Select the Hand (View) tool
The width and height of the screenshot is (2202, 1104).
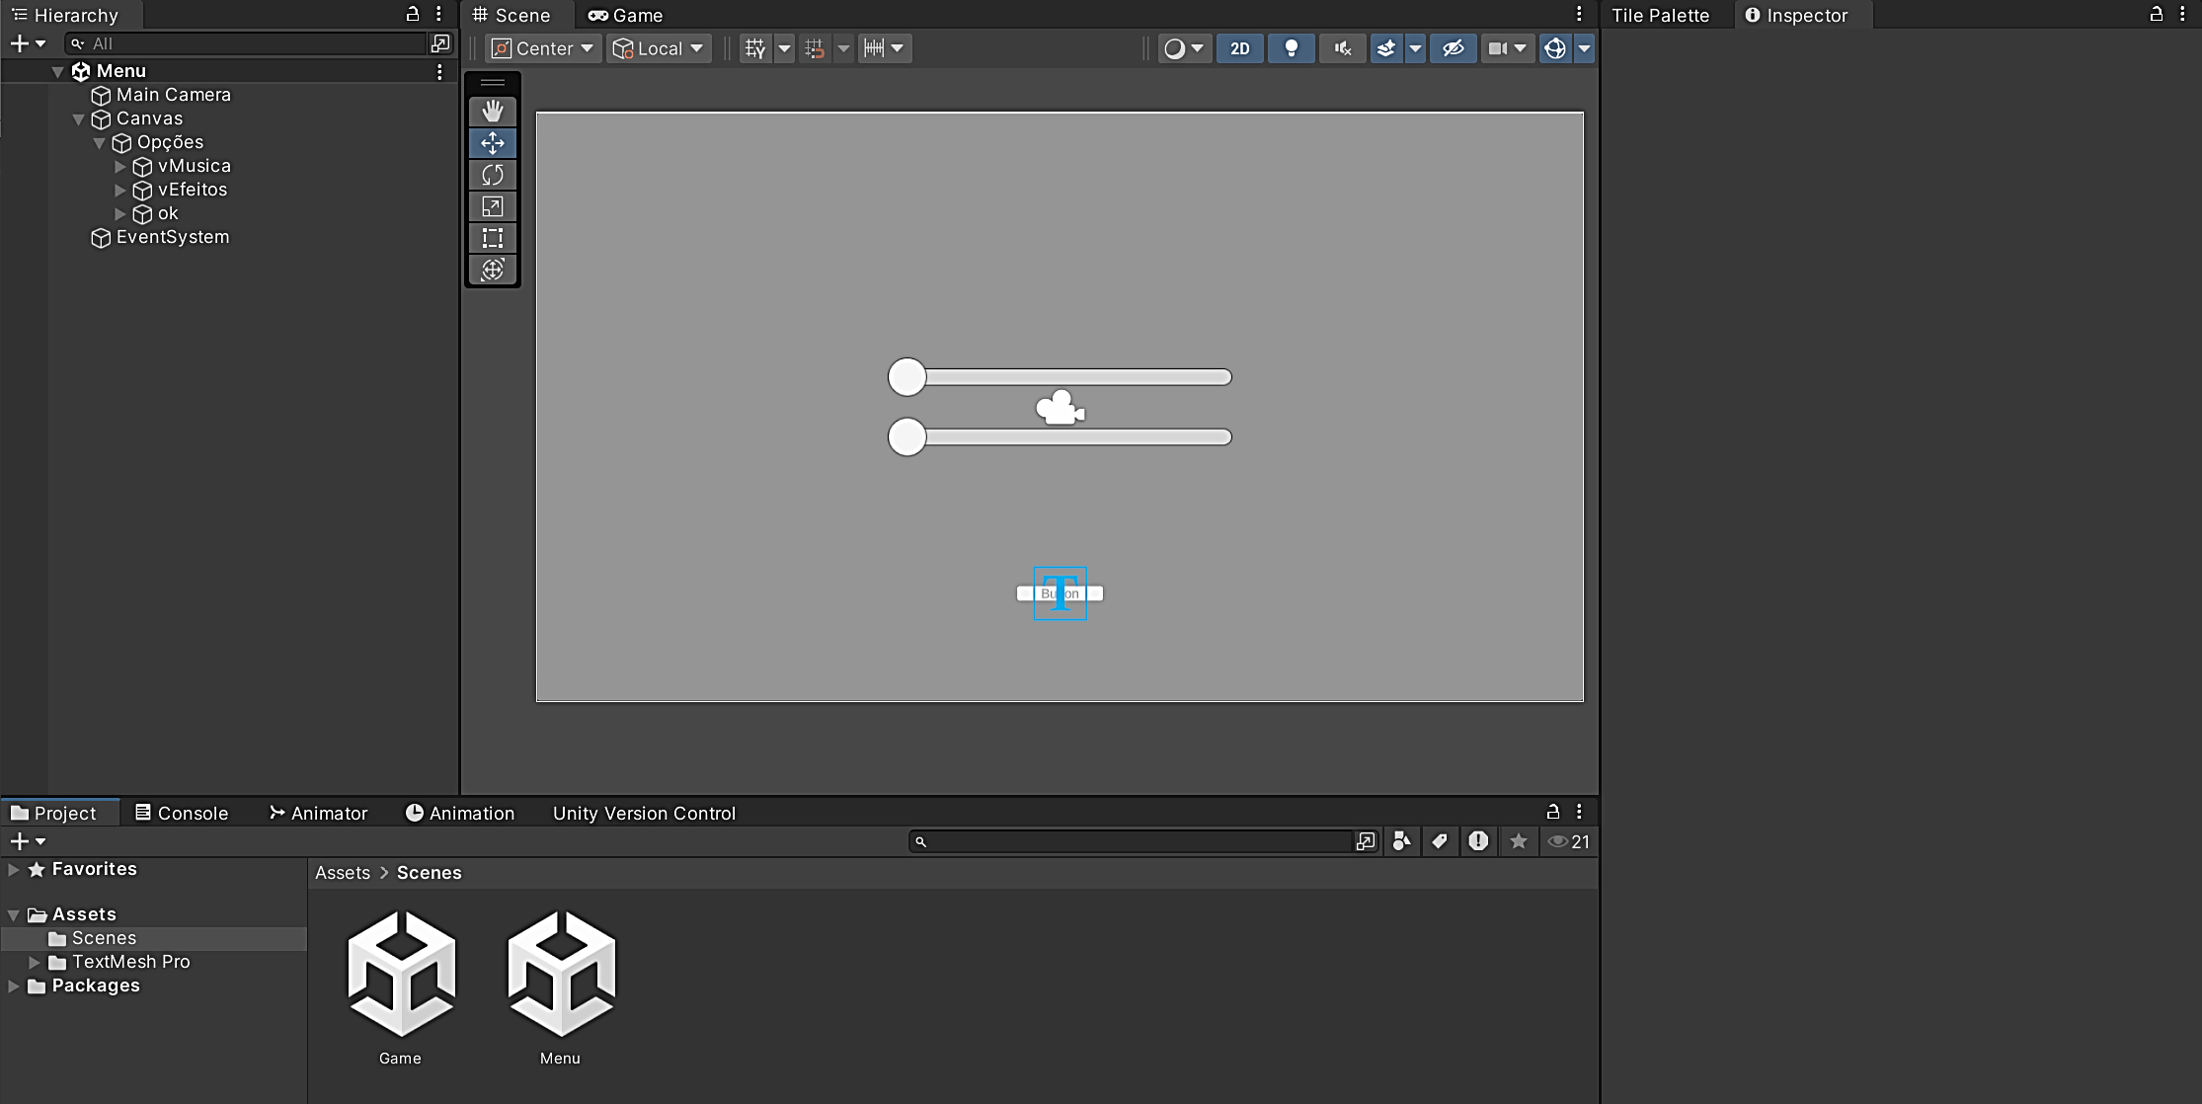point(492,111)
